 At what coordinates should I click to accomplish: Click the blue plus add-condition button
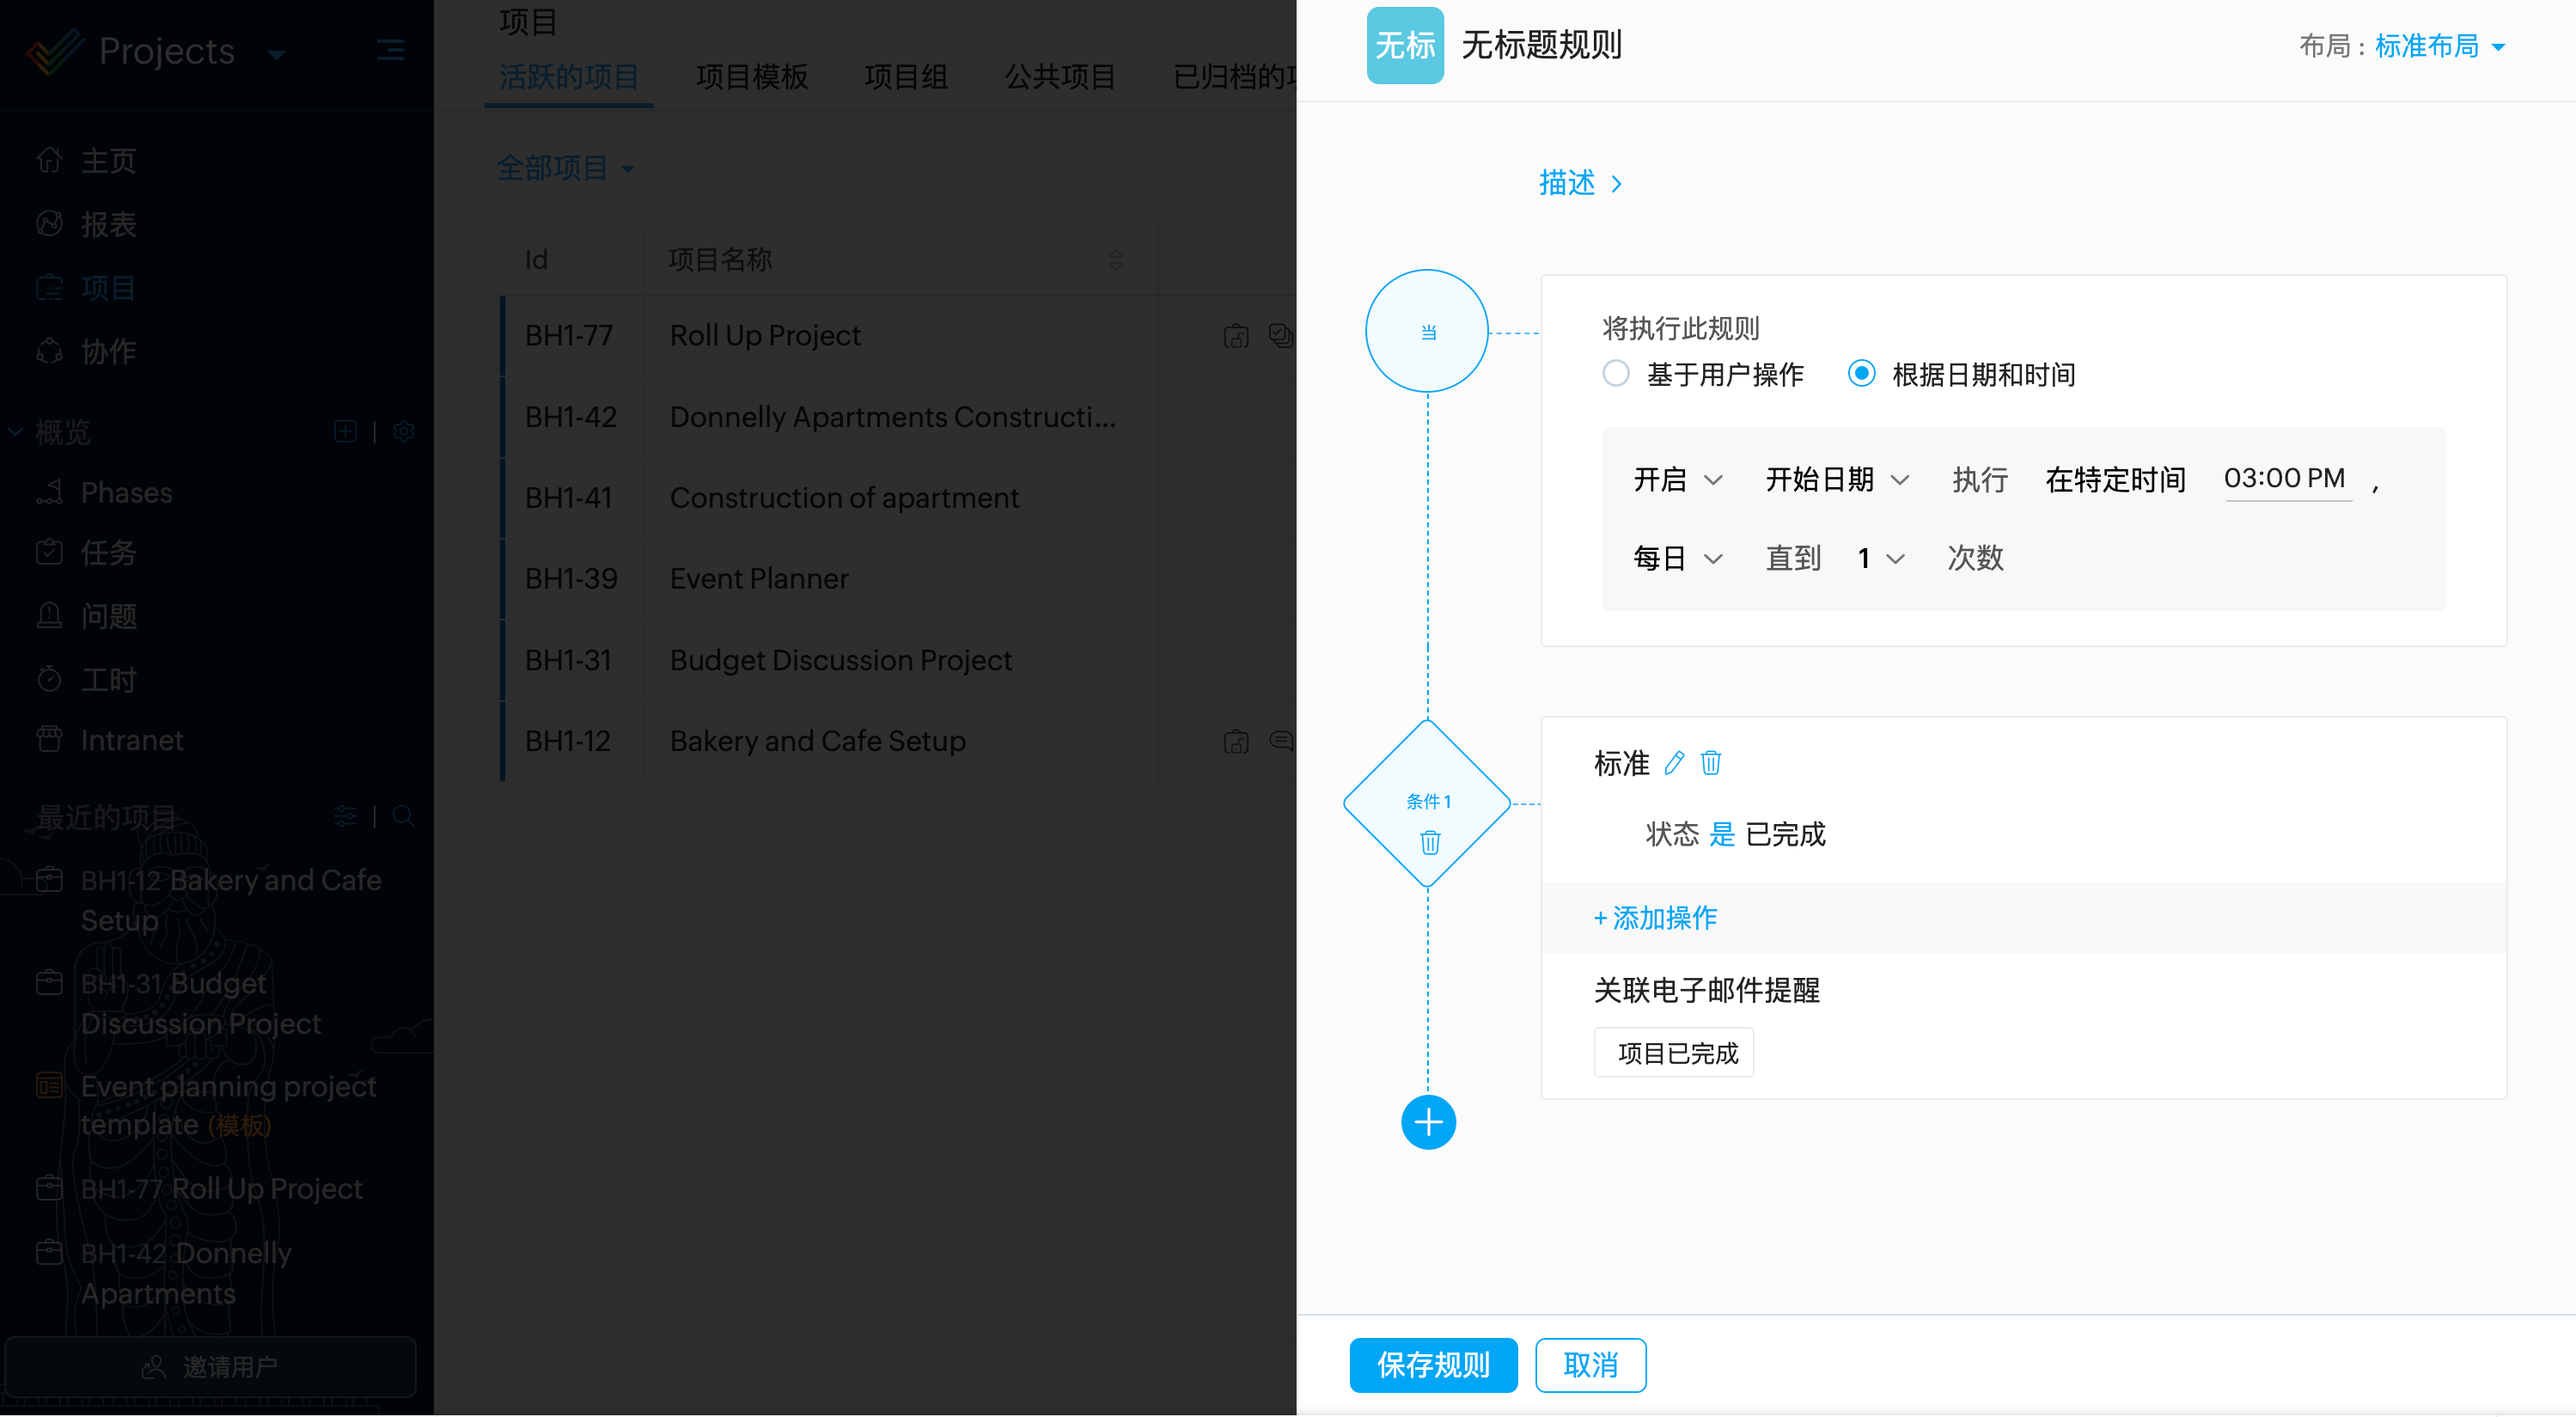coord(1428,1122)
